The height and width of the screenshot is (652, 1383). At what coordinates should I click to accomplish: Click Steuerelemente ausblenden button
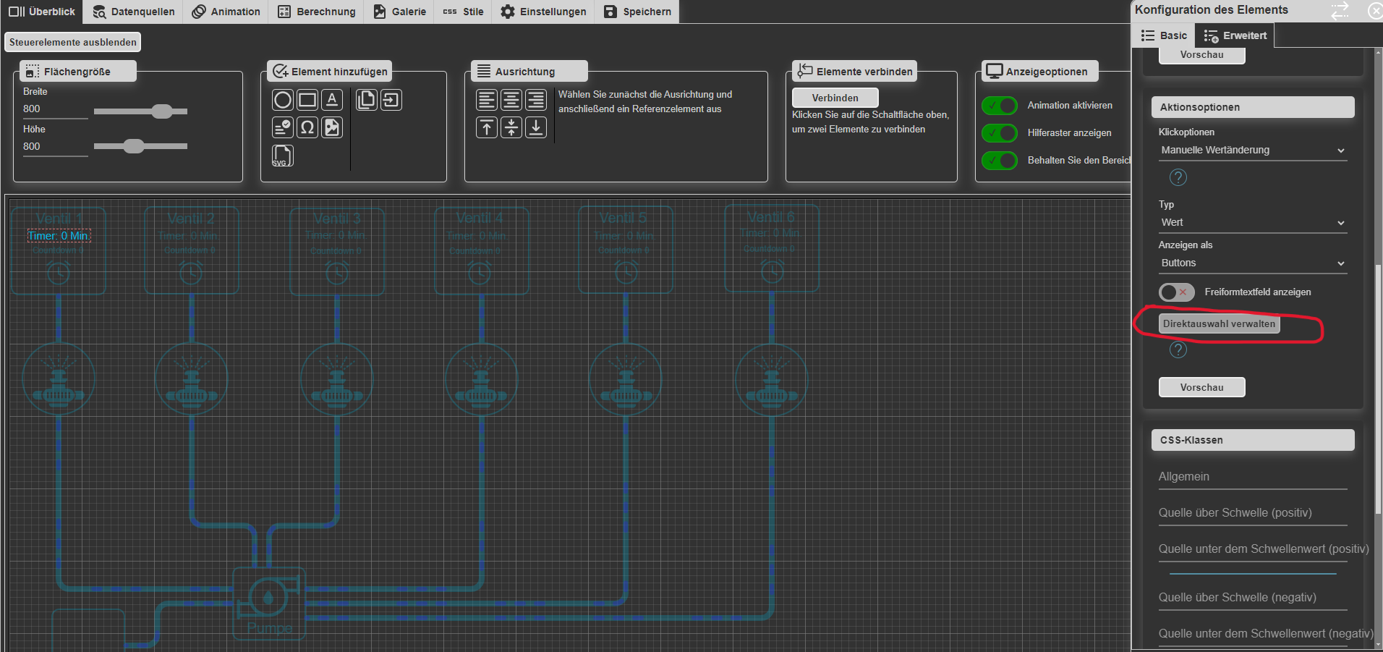(72, 42)
